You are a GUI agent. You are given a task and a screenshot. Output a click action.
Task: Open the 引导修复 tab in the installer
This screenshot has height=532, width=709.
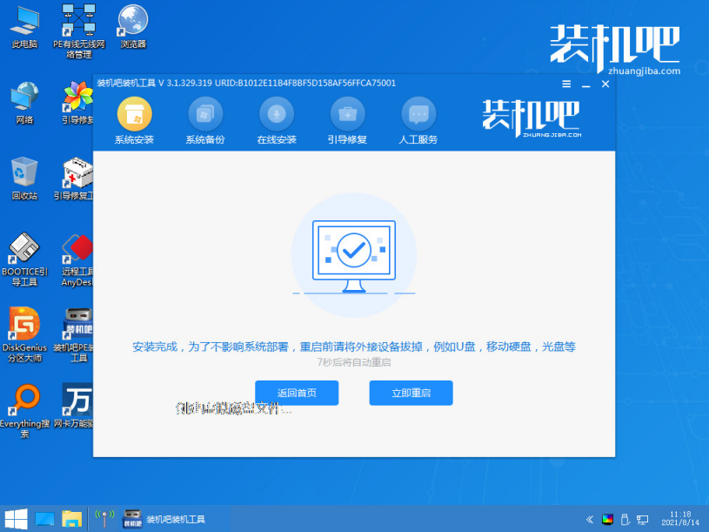click(x=347, y=121)
